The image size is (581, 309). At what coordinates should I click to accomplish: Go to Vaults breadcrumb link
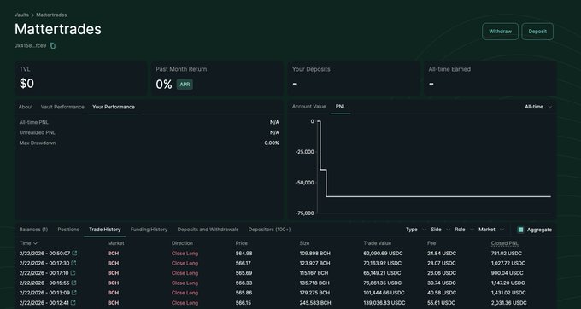(x=21, y=15)
